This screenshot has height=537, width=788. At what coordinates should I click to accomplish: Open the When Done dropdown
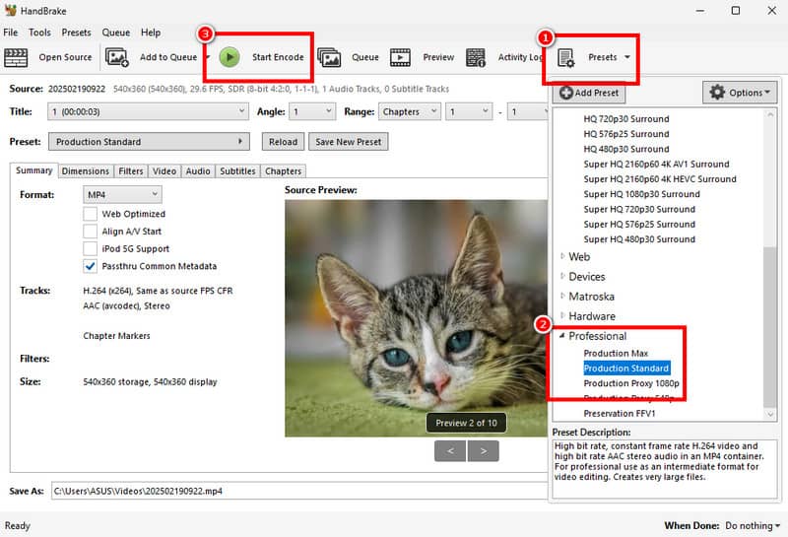click(x=752, y=526)
